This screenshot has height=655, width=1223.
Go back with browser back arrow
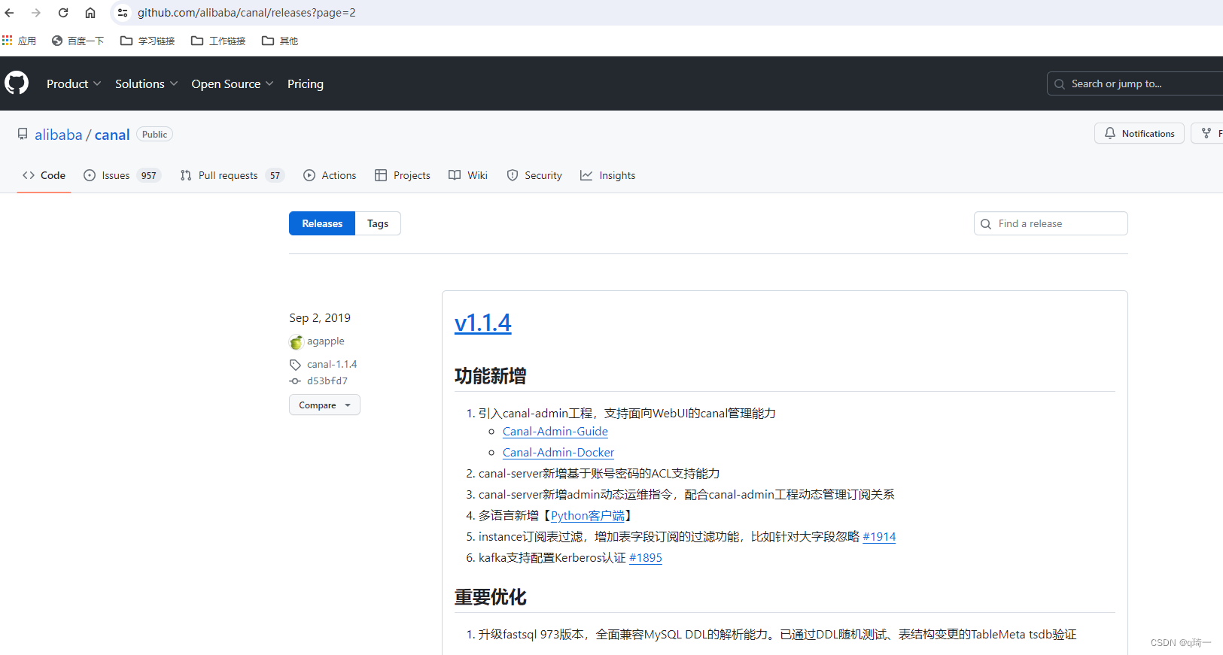[9, 13]
